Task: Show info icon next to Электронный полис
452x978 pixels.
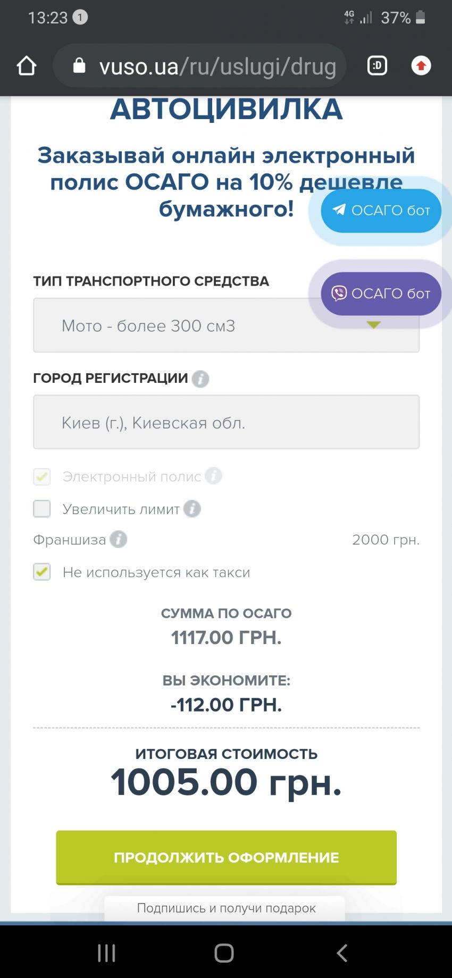Action: click(x=213, y=476)
